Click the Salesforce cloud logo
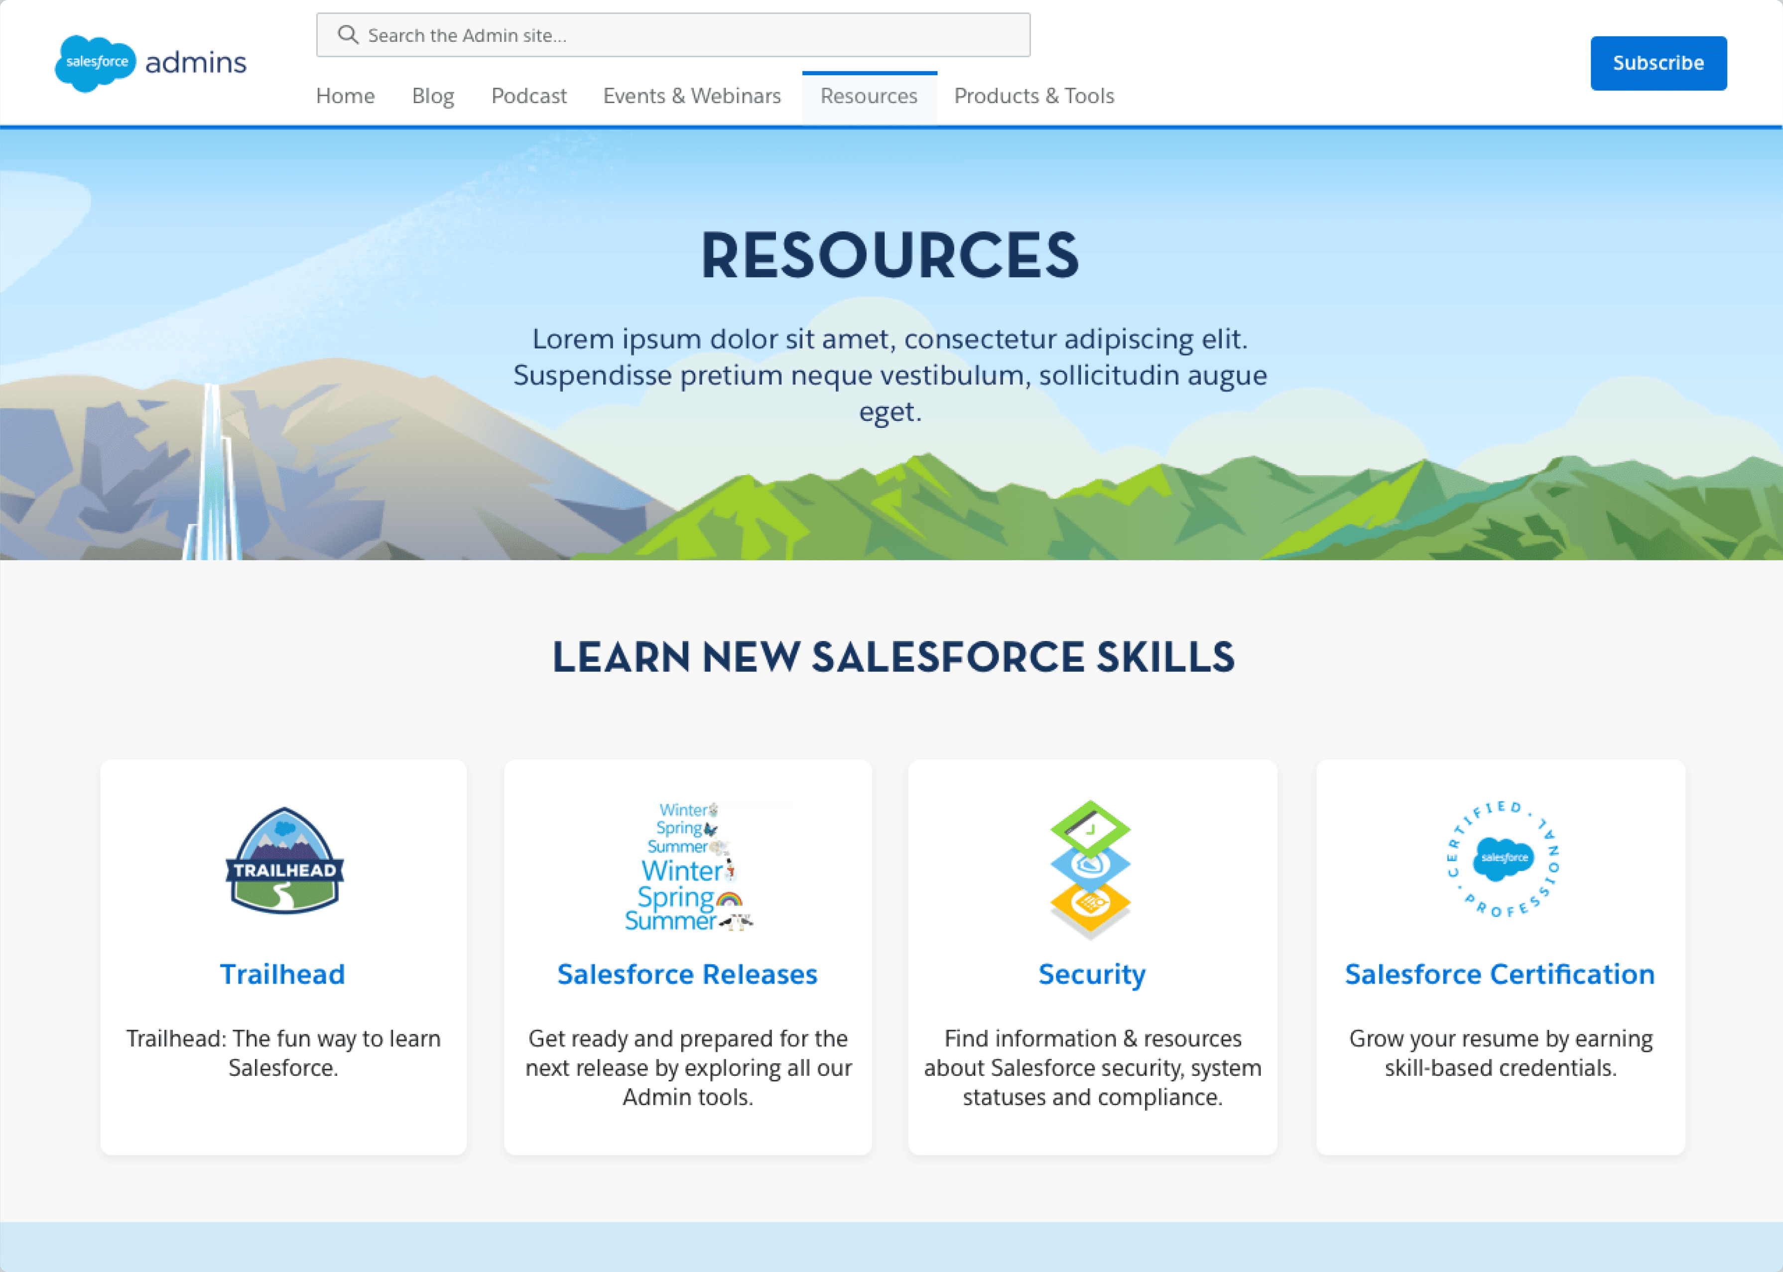 (x=96, y=63)
